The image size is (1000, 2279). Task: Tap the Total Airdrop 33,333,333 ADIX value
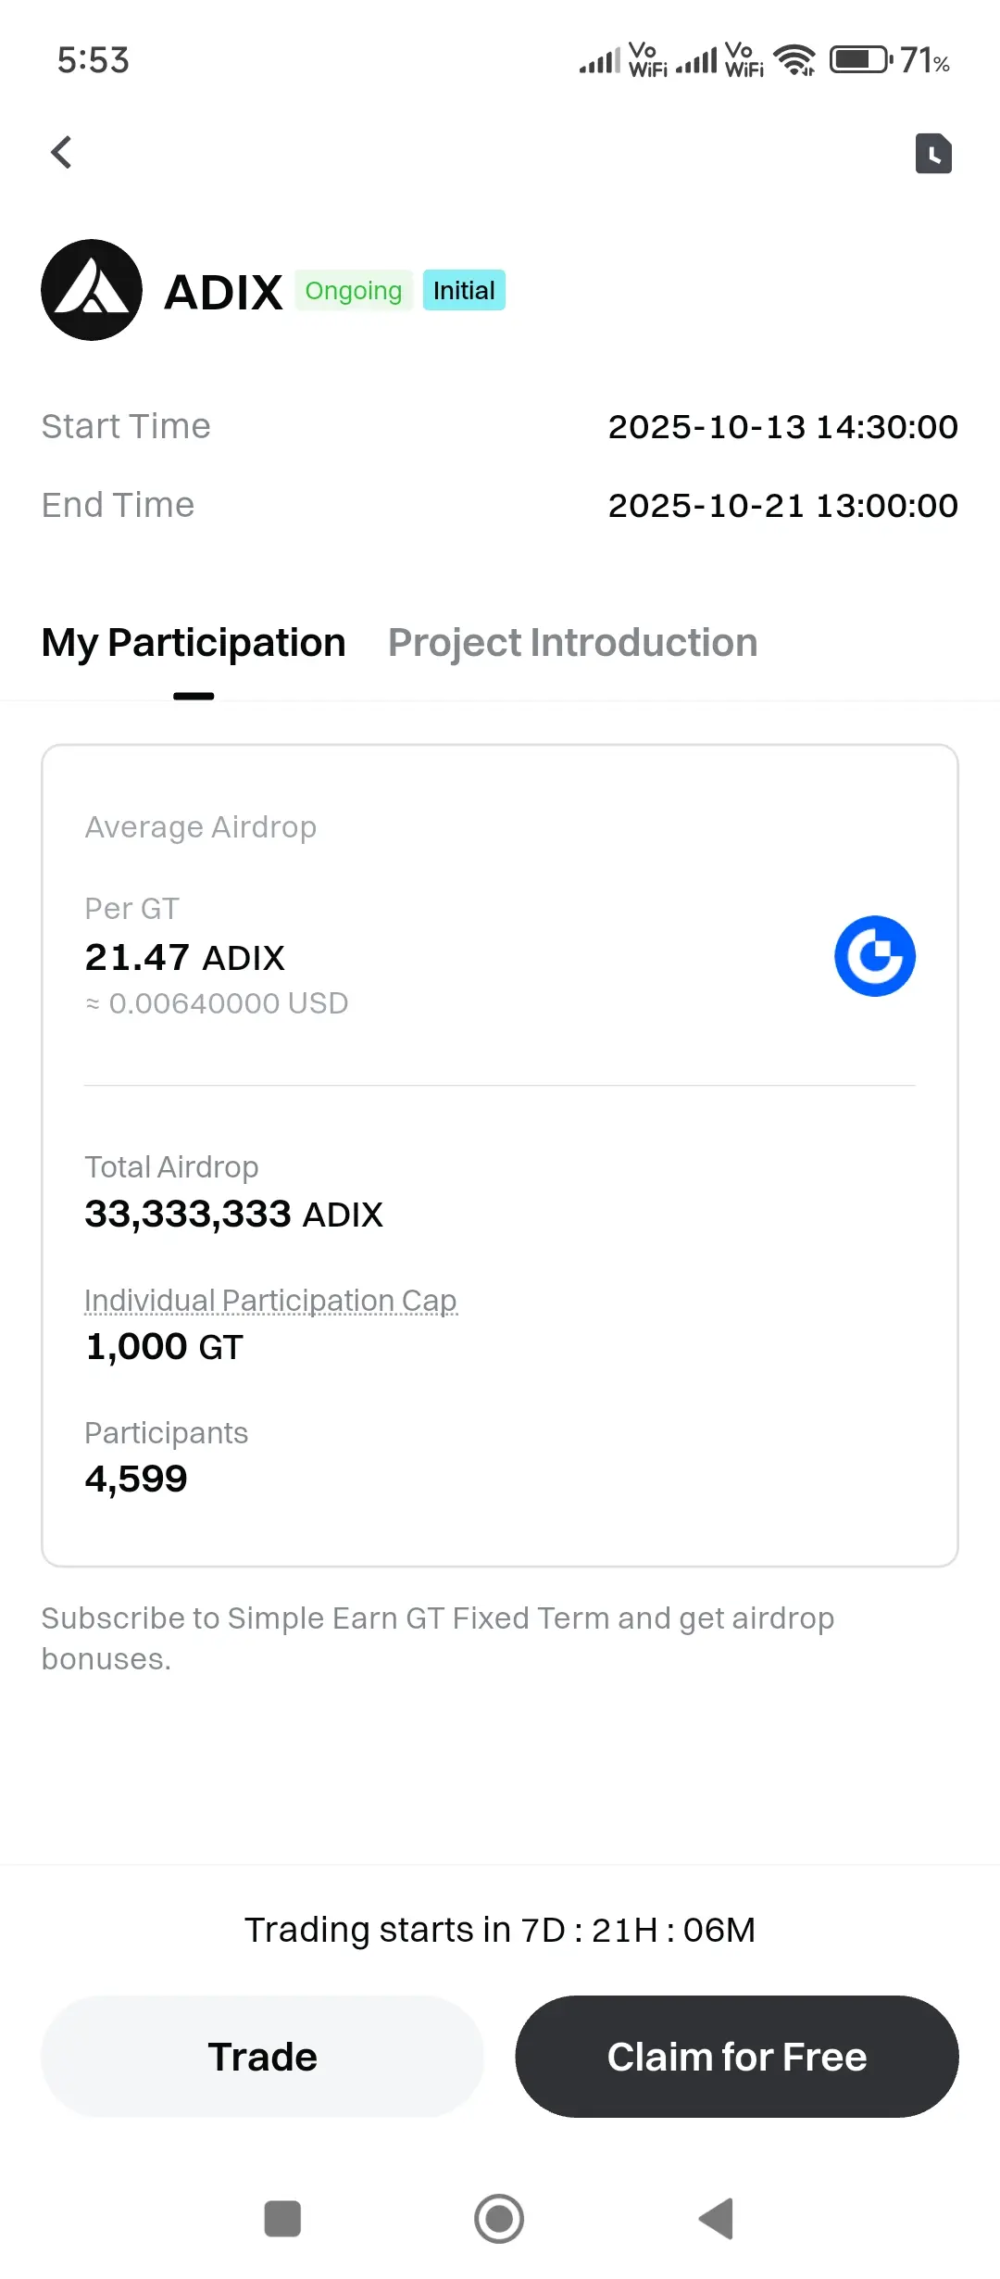[233, 1214]
